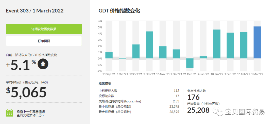
Task: Click the -2% axis label
Action: pos(99,71)
